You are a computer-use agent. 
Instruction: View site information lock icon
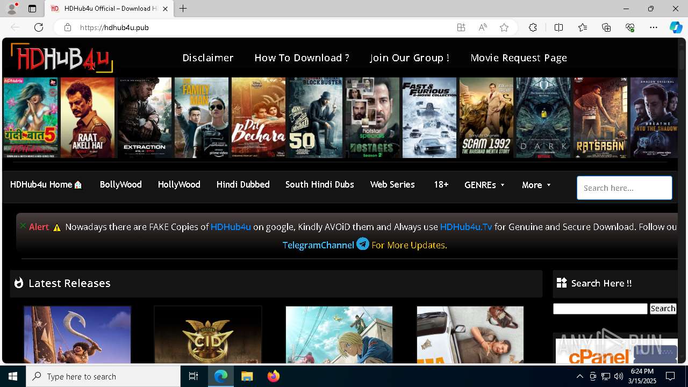pos(67,27)
